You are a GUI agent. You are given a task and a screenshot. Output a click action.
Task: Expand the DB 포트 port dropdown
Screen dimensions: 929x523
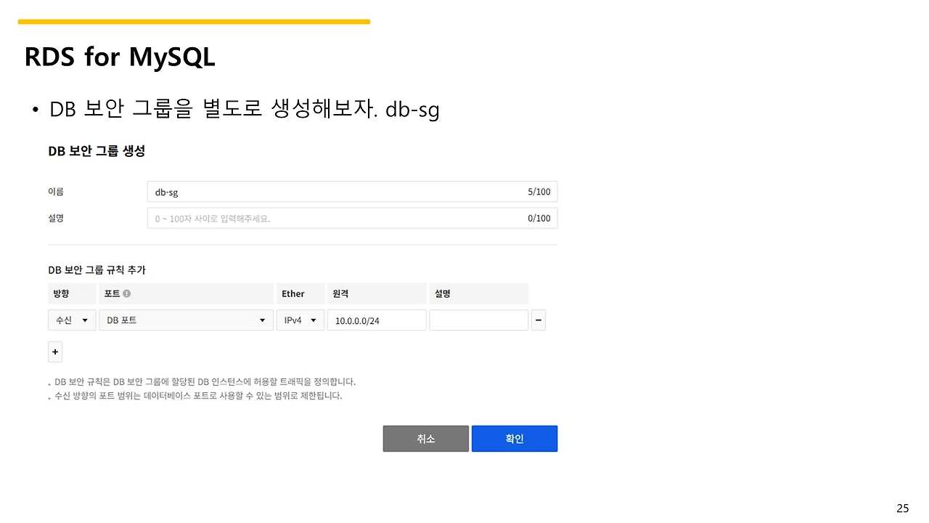(186, 320)
